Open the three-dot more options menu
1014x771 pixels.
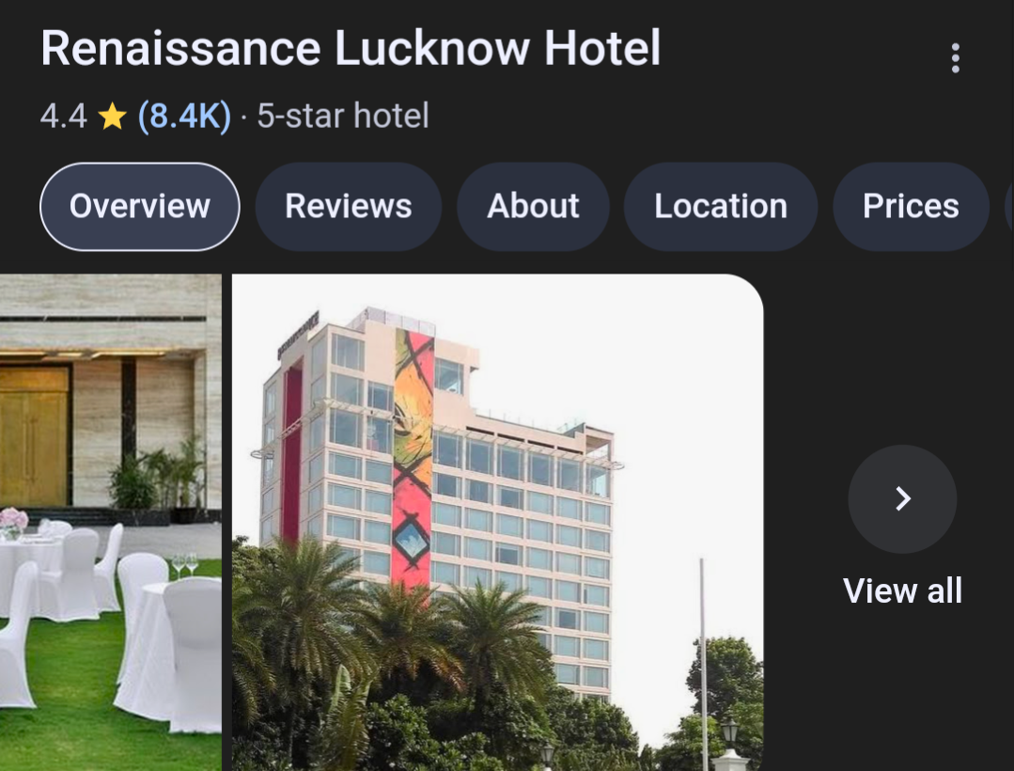click(x=955, y=58)
